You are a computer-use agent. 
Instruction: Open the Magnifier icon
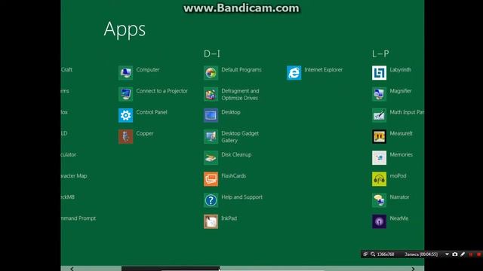379,94
